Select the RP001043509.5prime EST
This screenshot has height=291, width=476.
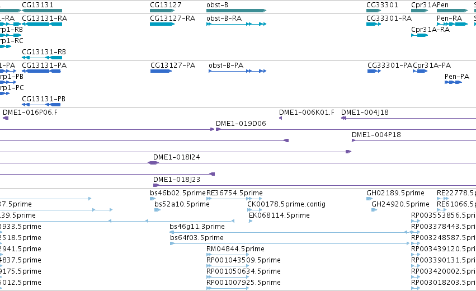point(228,266)
